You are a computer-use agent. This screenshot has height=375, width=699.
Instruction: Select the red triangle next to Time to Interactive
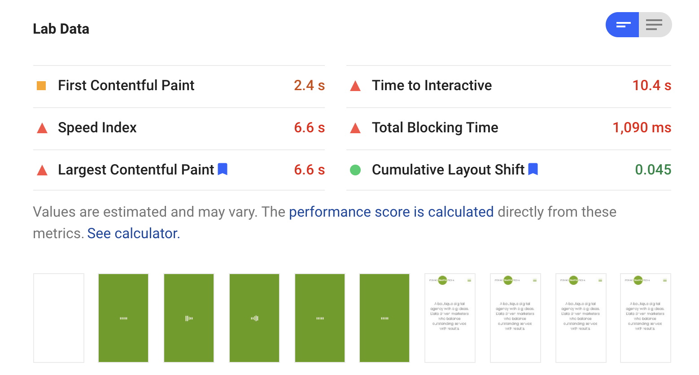pos(355,85)
